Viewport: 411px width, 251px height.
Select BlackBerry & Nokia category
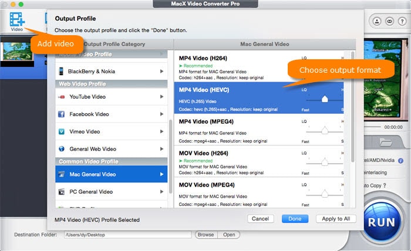coord(112,71)
